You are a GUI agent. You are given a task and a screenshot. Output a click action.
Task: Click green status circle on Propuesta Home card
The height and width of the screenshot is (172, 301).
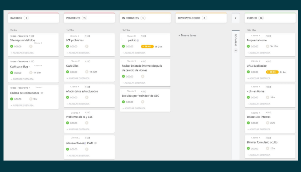click(248, 46)
